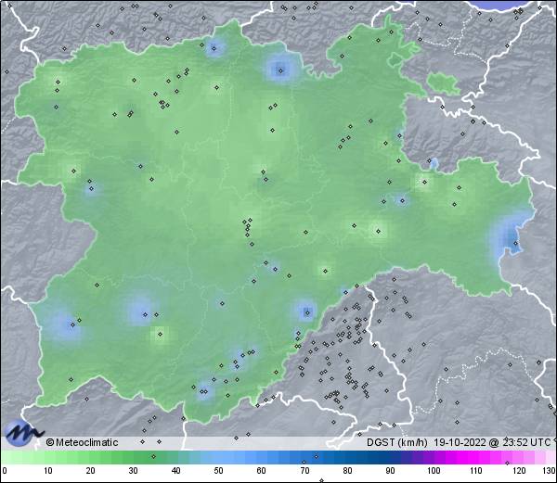Click the 60 value on the scale
The width and height of the screenshot is (557, 483).
[262, 471]
